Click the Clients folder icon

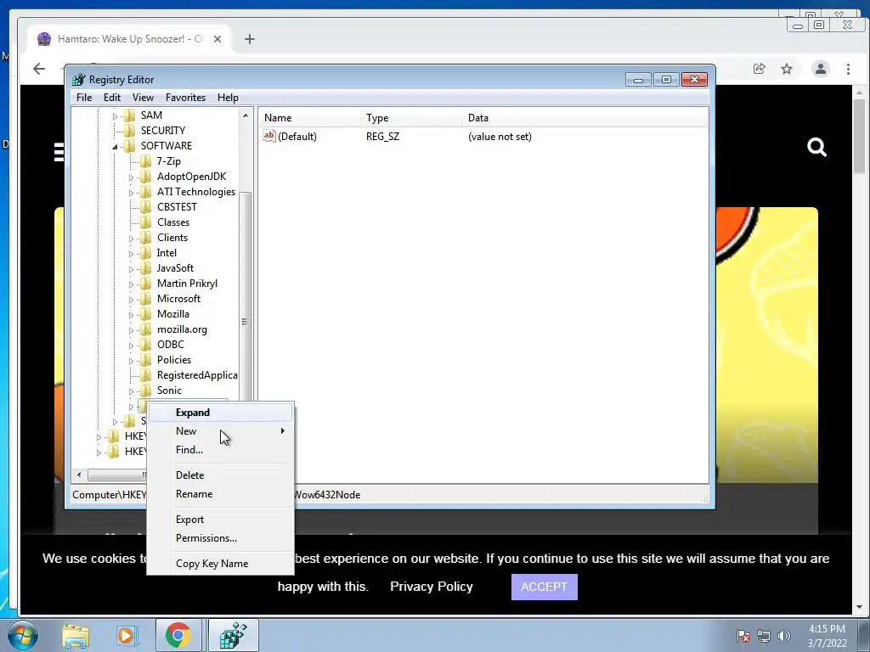145,238
